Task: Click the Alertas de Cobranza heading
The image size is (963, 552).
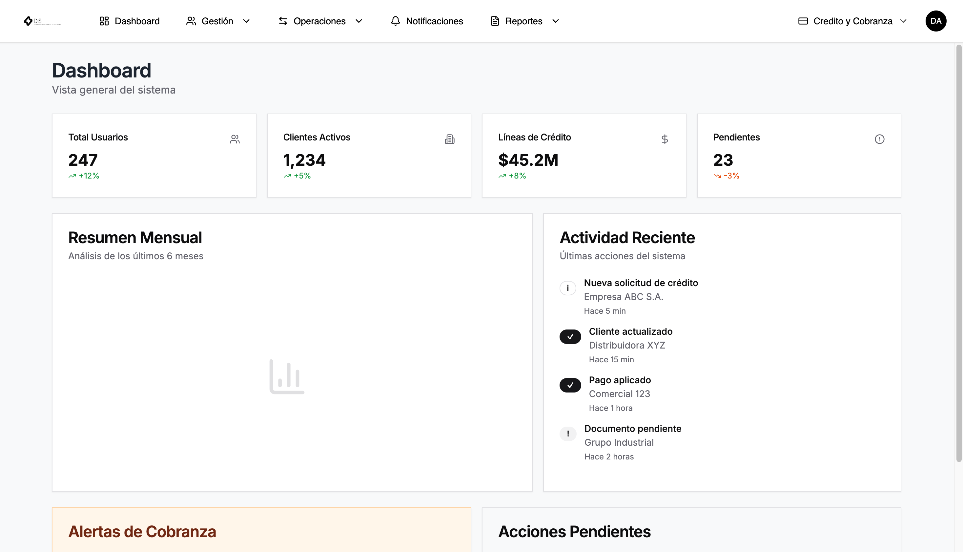Action: (x=142, y=532)
